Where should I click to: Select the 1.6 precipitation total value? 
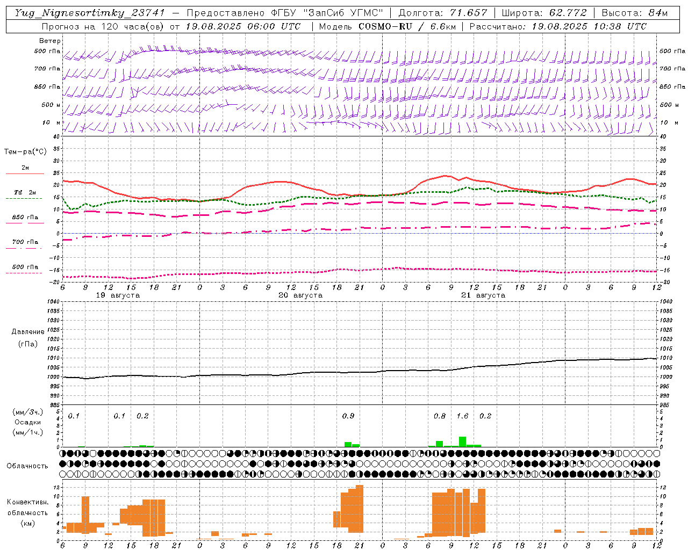462,416
